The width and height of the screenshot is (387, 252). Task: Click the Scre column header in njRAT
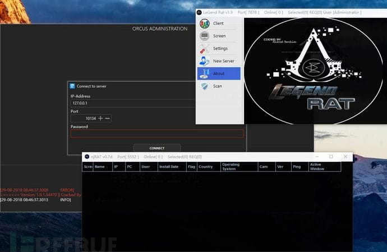[88, 167]
